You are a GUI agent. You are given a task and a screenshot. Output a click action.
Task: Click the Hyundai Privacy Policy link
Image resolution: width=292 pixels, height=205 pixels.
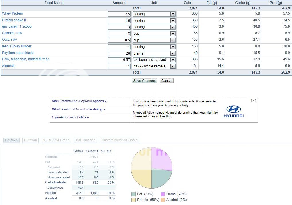pyautogui.click(x=70, y=117)
